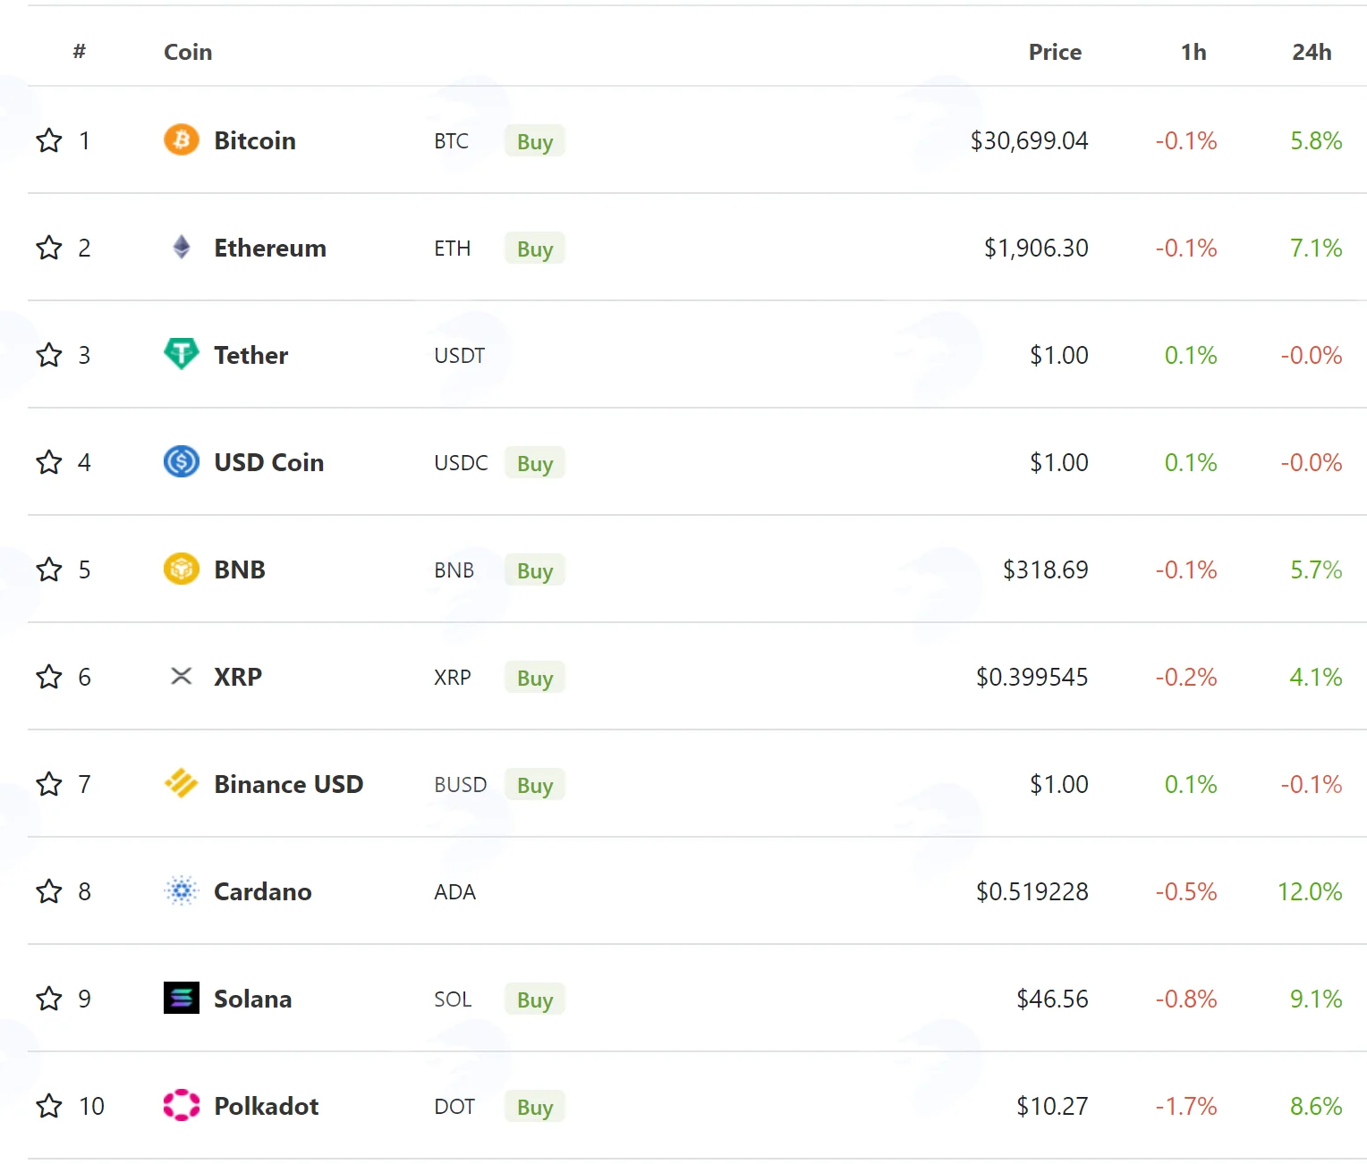Click the pink Polkadot icon
The height and width of the screenshot is (1164, 1367).
[181, 1105]
